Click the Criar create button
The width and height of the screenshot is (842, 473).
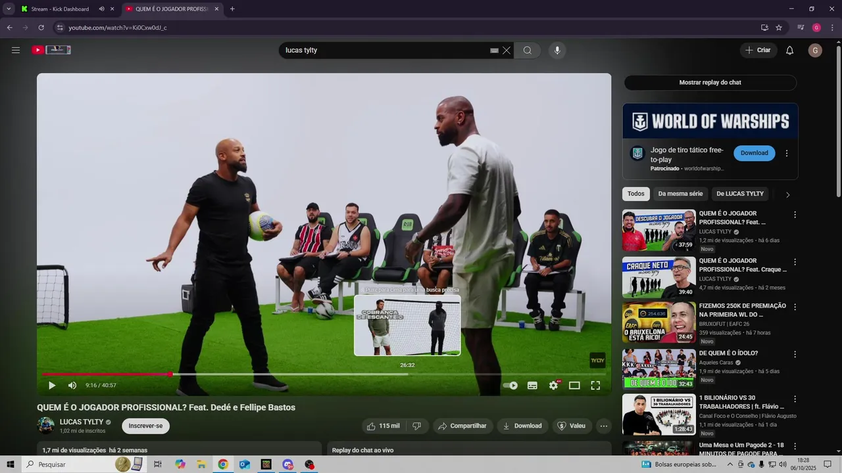tap(758, 51)
